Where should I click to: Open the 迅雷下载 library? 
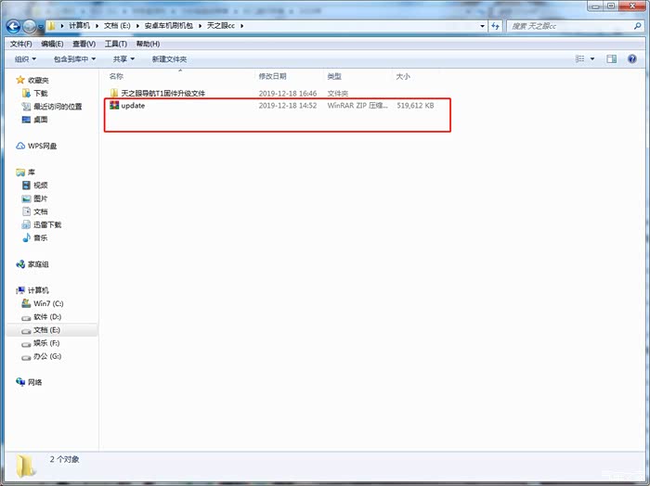coord(47,224)
